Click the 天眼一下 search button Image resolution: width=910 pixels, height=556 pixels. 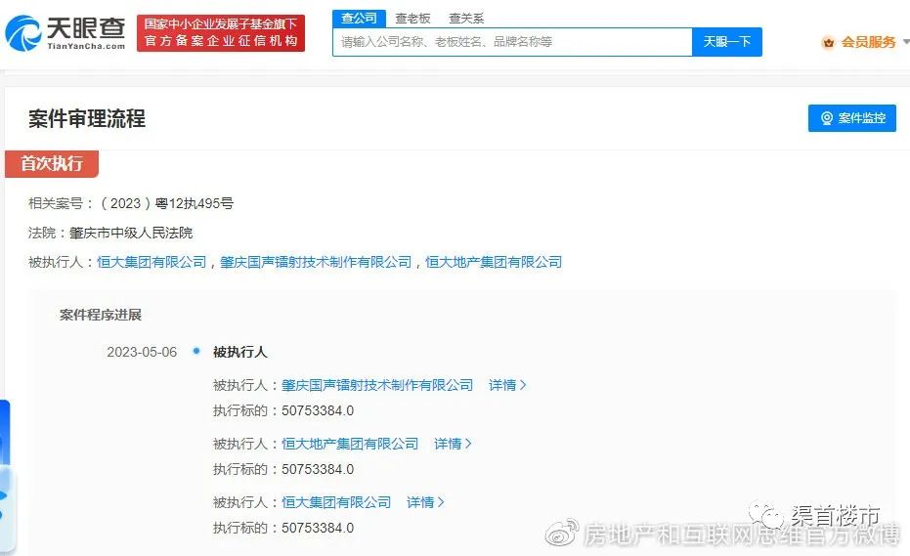coord(726,42)
